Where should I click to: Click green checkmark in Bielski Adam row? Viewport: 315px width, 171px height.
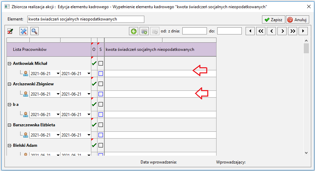[x=94, y=145]
